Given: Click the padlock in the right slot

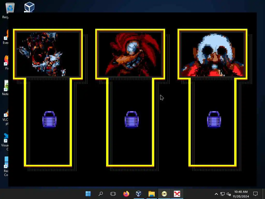Looking at the screenshot, I should click(214, 119).
